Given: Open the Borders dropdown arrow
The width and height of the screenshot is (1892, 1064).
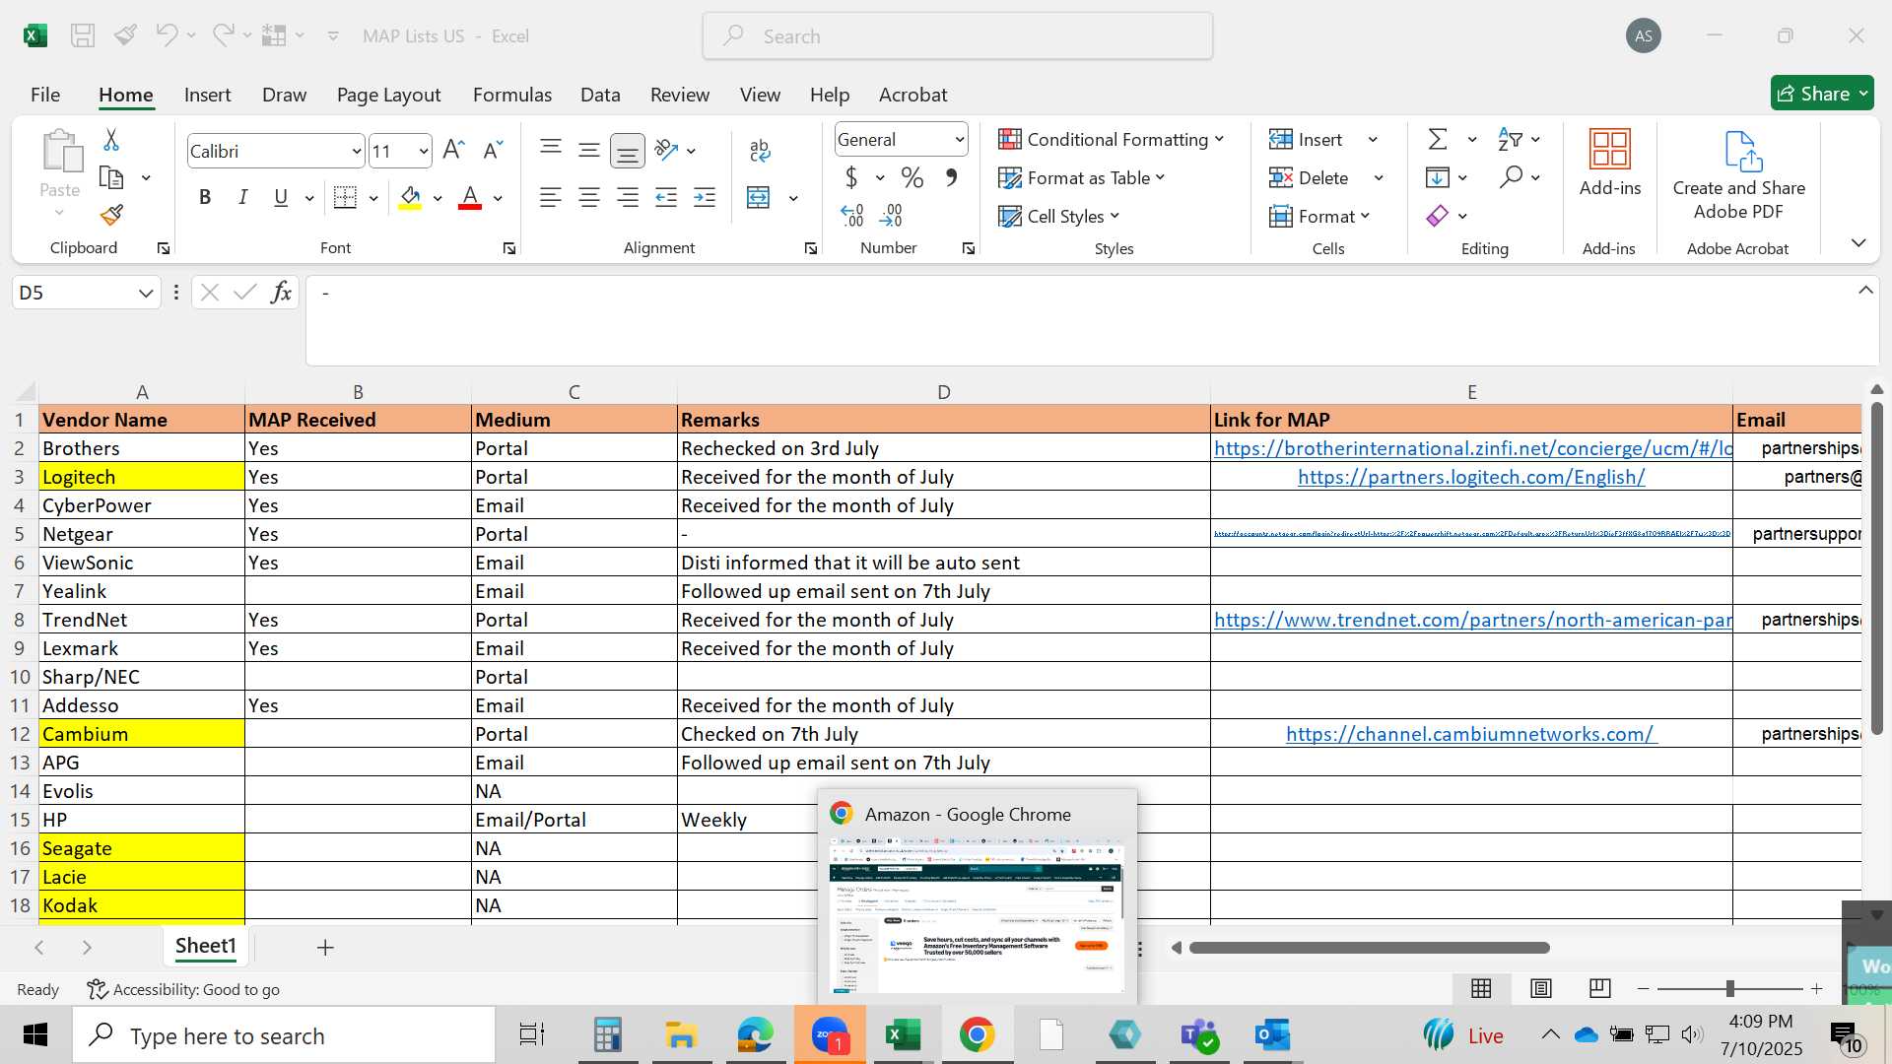Looking at the screenshot, I should 373,198.
